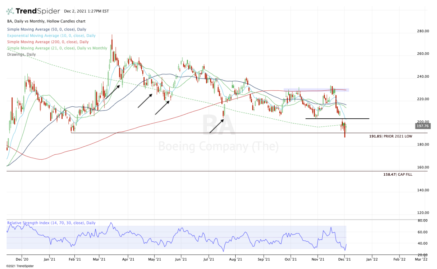Select the Simple Moving Average (50) legend entry
The height and width of the screenshot is (269, 437).
coord(47,29)
